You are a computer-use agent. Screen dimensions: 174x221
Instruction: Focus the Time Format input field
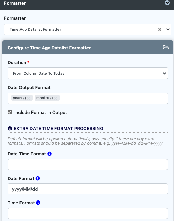[88, 213]
